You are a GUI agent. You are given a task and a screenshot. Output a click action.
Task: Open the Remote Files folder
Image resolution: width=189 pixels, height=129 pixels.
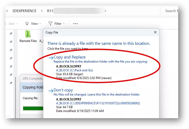28,36
